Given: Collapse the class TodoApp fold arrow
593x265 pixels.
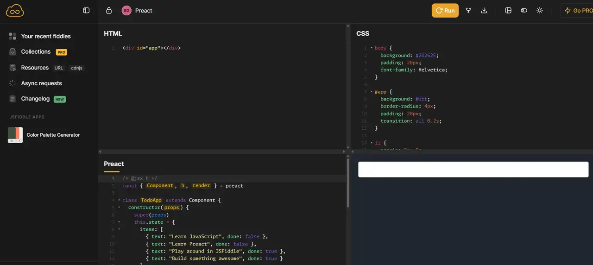Looking at the screenshot, I should click(119, 200).
